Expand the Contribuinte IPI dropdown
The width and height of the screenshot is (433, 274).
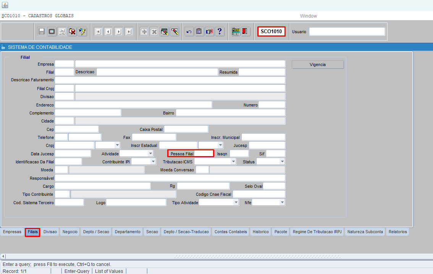click(x=153, y=161)
